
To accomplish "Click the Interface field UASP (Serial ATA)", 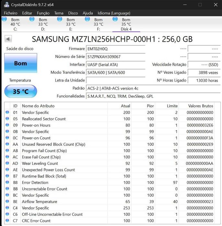I will 116,65.
